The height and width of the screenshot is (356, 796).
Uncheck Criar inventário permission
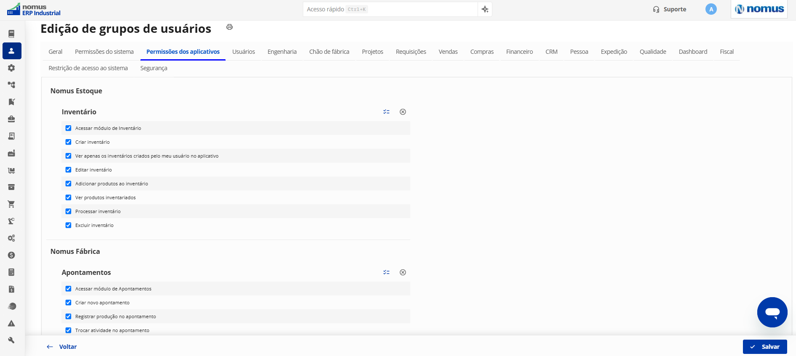68,142
